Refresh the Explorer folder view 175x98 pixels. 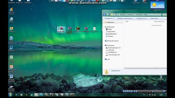click(x=160, y=14)
